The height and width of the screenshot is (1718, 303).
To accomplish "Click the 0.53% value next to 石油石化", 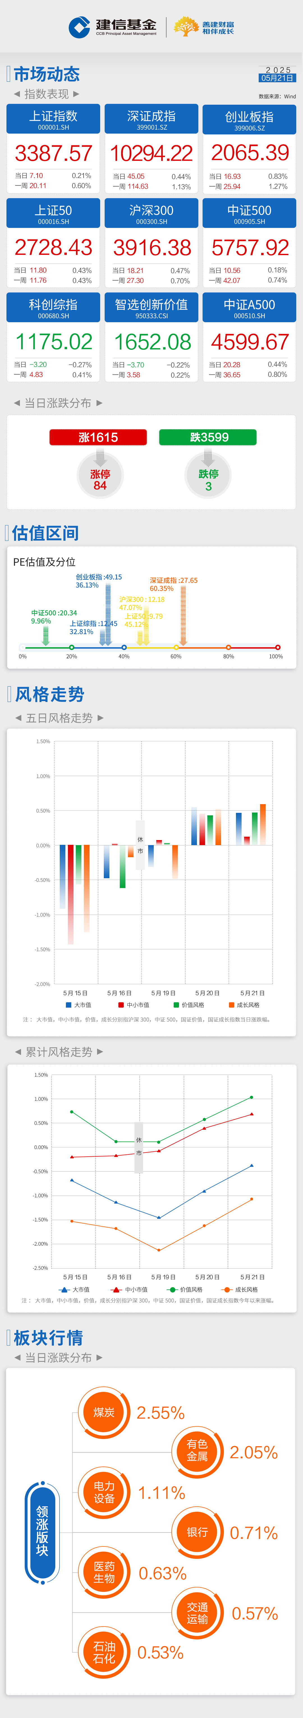I will [160, 1653].
